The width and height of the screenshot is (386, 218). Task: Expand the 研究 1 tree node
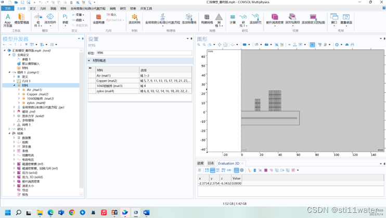click(9, 129)
